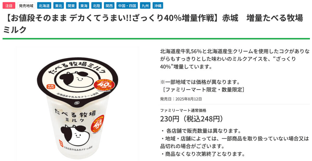This screenshot has height=161, width=312.
Task: Click the orange 牛乳56% badge on lid
Action: coord(51,87)
